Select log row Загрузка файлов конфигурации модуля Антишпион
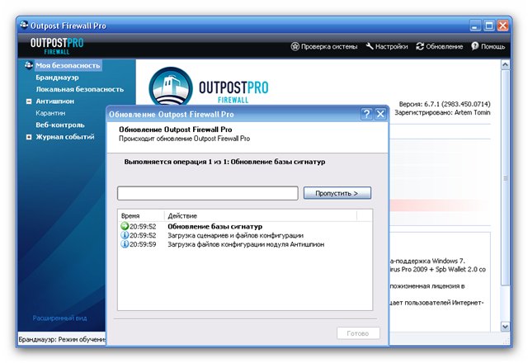The height and width of the screenshot is (363, 528). [246, 244]
